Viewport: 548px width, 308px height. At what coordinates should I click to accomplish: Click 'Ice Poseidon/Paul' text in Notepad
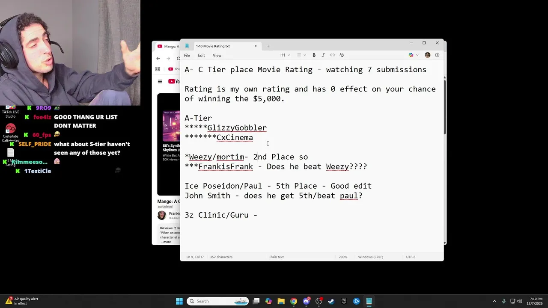pos(223,186)
